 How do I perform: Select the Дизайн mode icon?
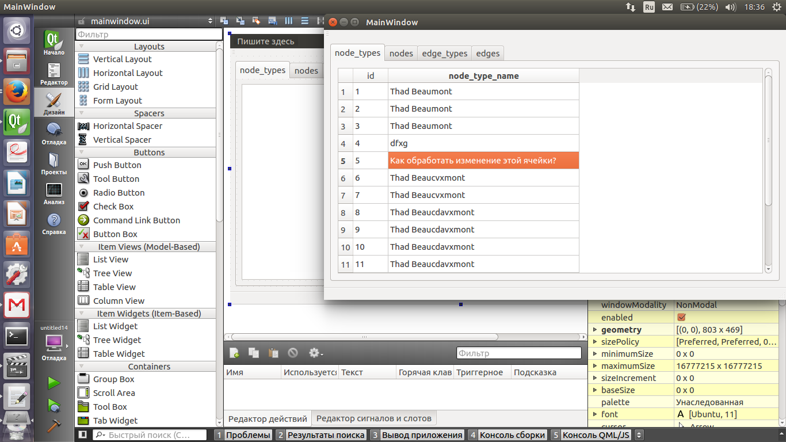click(54, 104)
